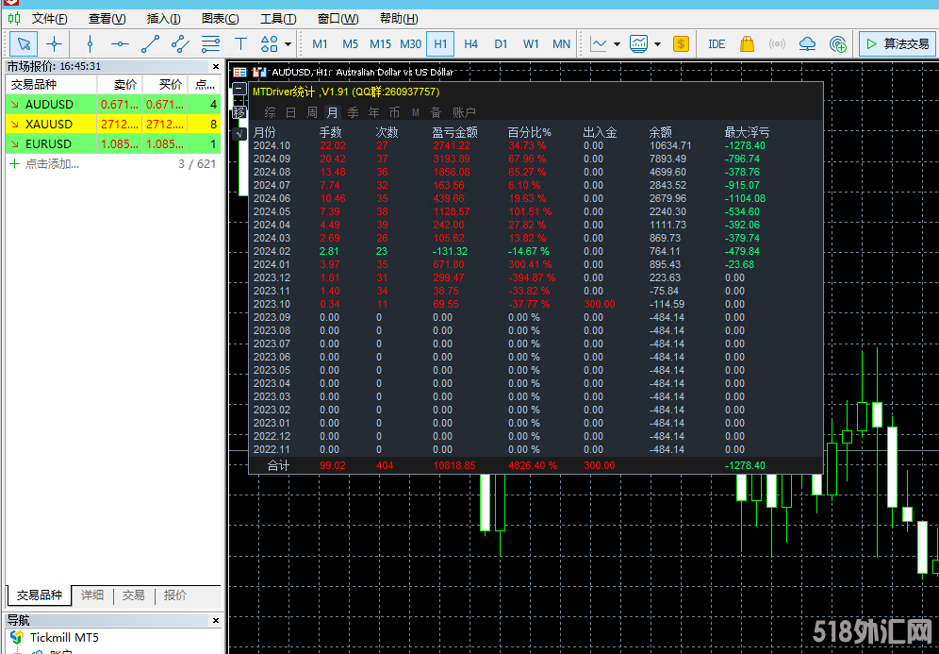The height and width of the screenshot is (654, 939).
Task: Toggle the √ button on the panel
Action: point(239,134)
